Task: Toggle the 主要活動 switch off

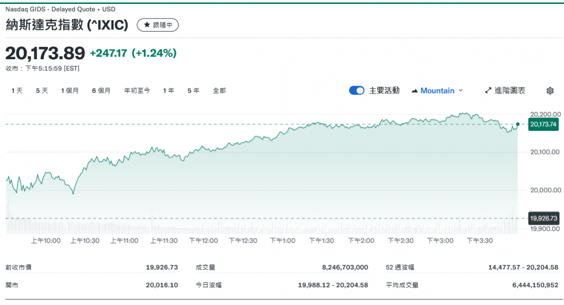Action: click(x=356, y=91)
